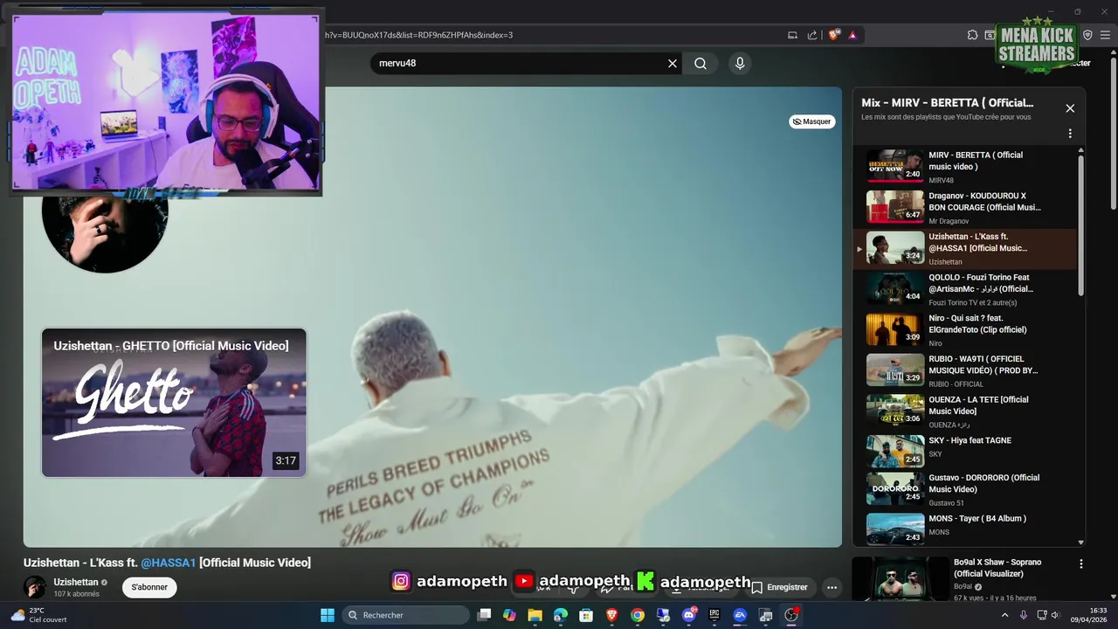Open File Explorer from the taskbar
The height and width of the screenshot is (629, 1118).
tap(535, 615)
